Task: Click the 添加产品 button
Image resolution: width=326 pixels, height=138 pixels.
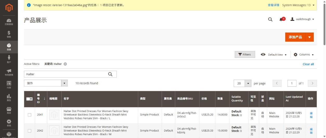Action: [295, 37]
